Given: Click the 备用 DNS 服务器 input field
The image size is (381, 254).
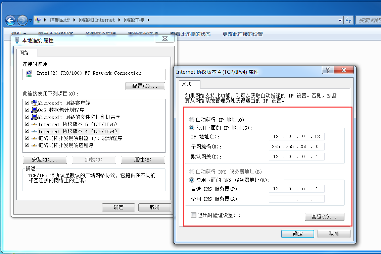Looking at the screenshot, I should (296, 198).
